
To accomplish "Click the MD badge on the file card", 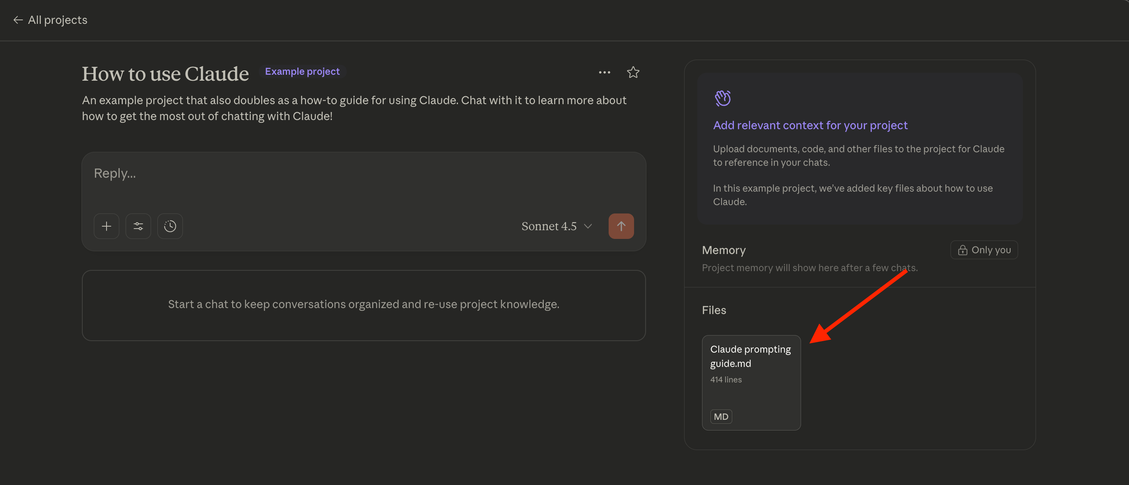I will click(721, 417).
